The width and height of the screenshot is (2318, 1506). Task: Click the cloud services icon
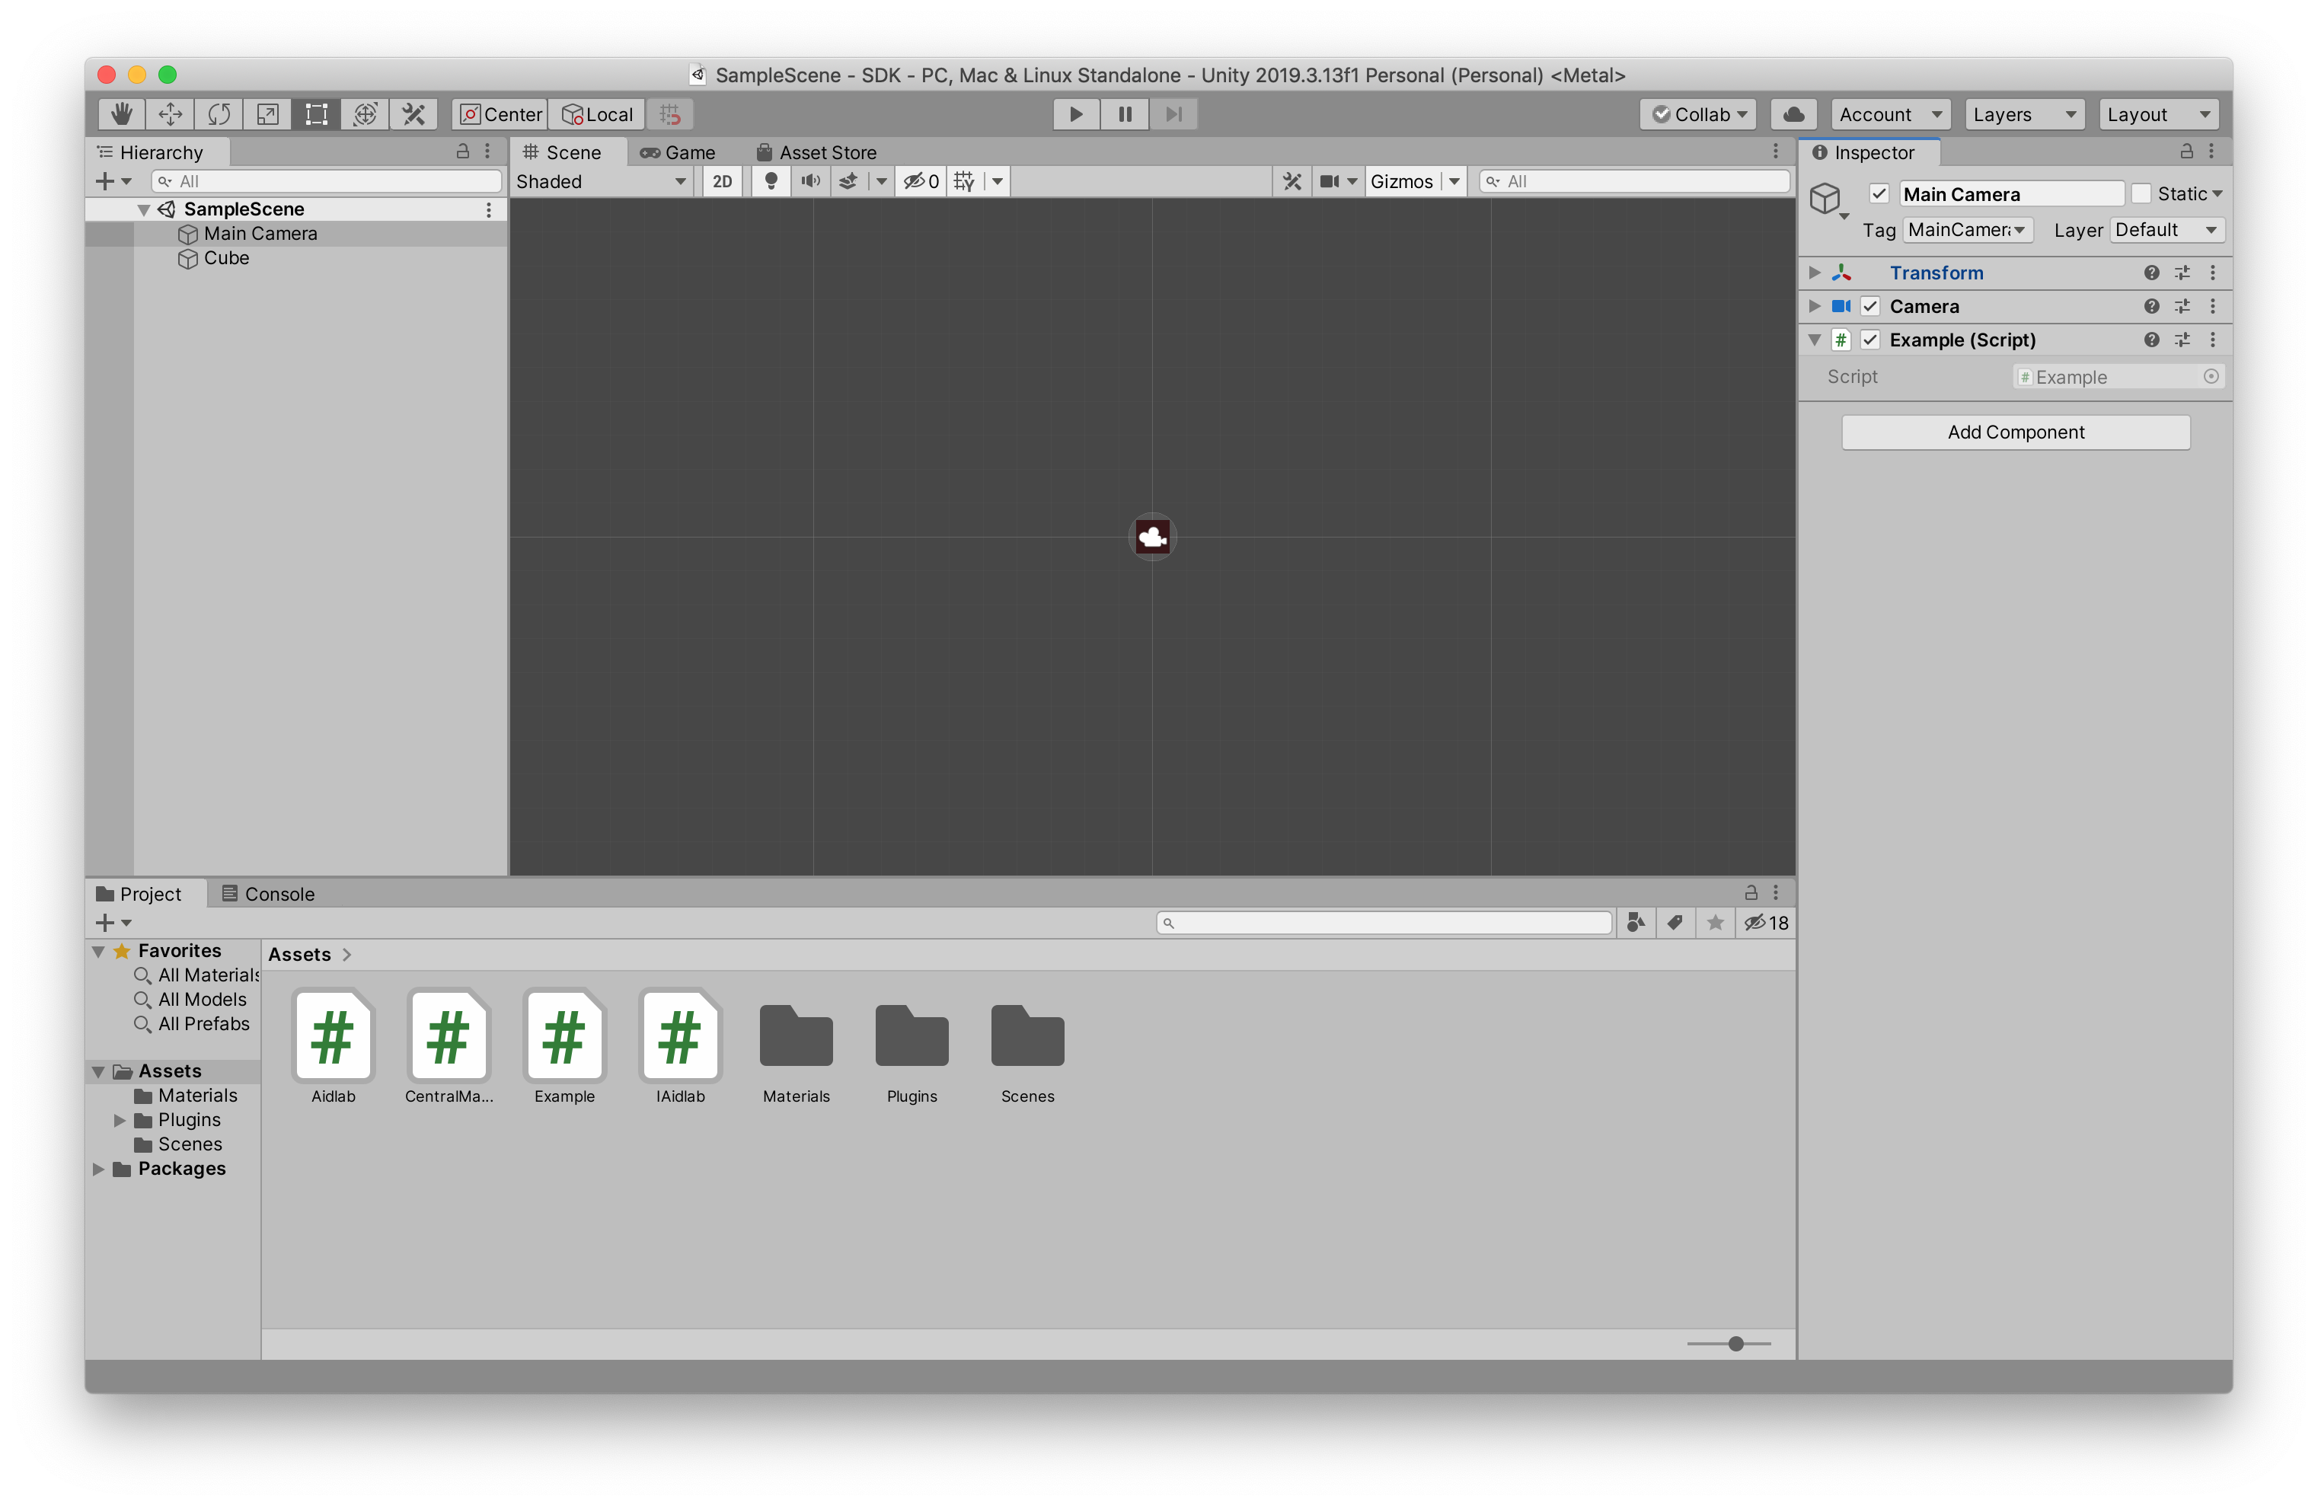tap(1793, 114)
